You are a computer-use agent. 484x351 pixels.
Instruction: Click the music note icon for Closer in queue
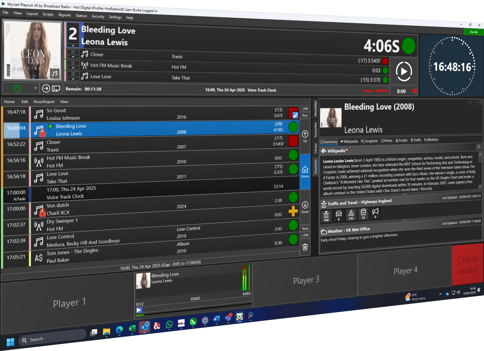[x=85, y=54]
